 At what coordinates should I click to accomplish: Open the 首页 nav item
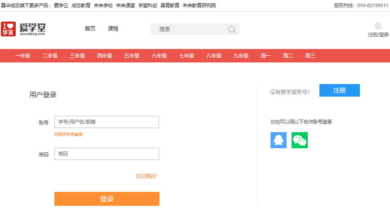click(x=90, y=29)
